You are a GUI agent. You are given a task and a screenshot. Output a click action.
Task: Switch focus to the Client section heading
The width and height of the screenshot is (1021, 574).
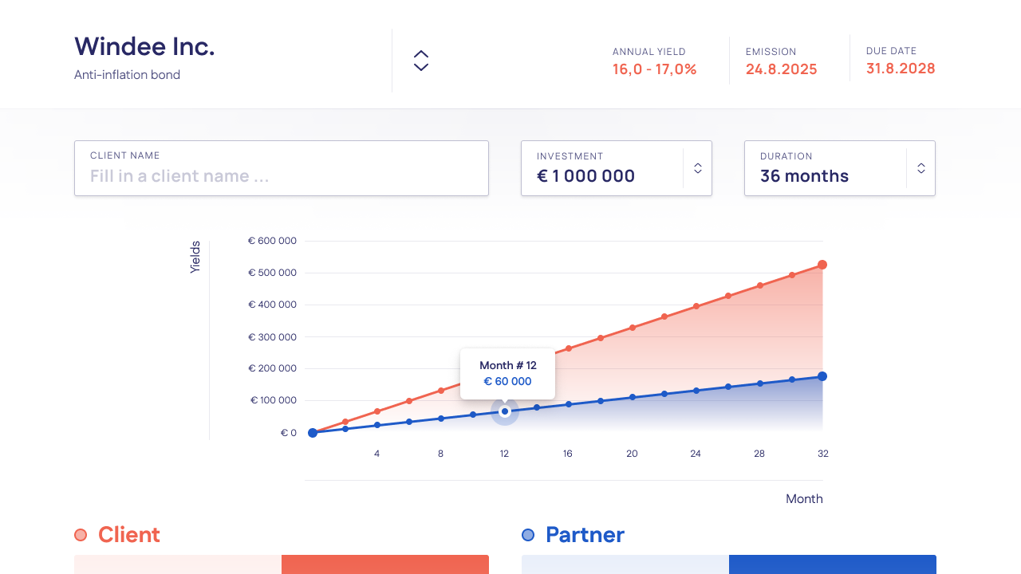tap(128, 535)
